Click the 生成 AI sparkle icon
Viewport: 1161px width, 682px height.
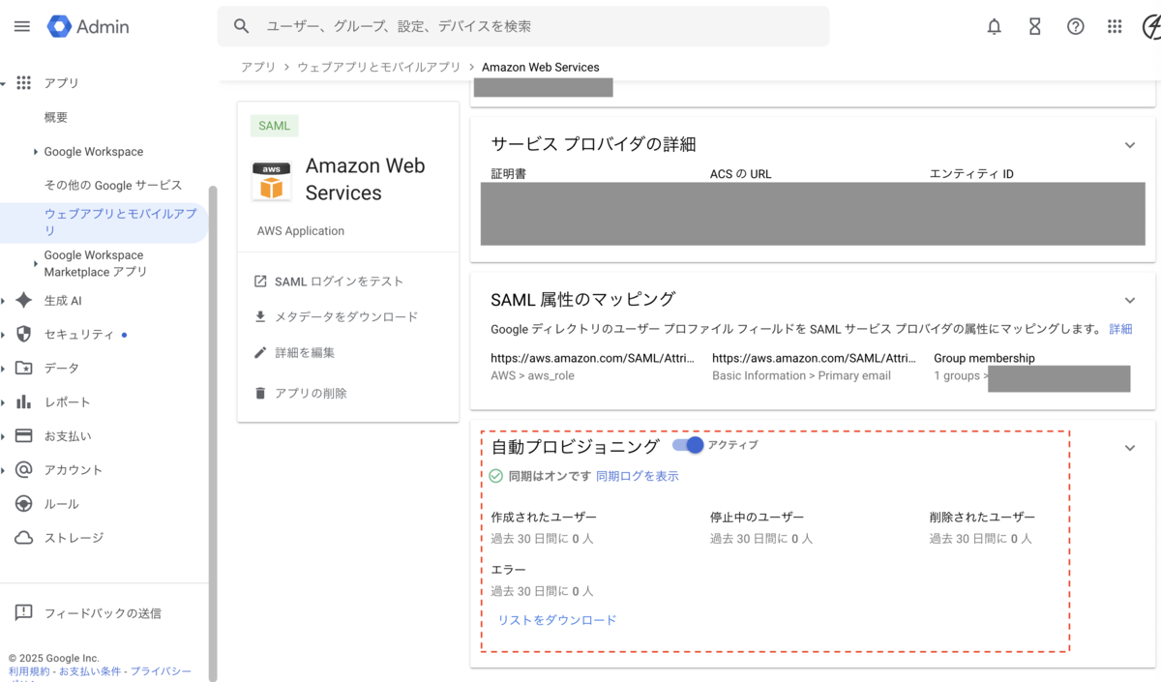coord(24,301)
